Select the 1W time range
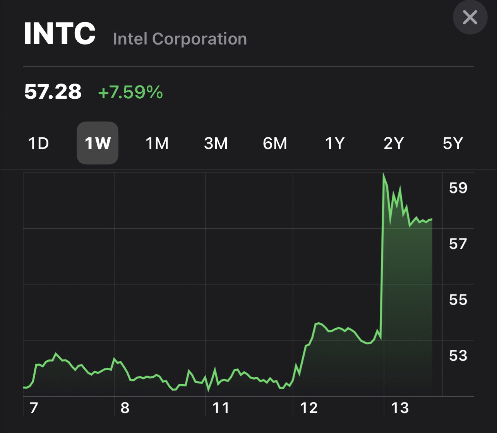497x433 pixels. click(98, 144)
